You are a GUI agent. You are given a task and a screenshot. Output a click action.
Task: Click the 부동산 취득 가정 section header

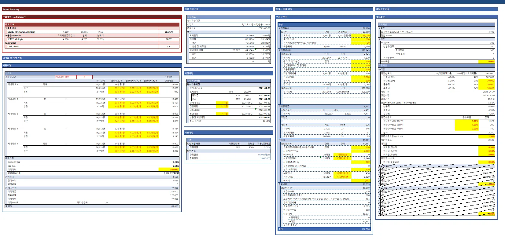(324, 9)
